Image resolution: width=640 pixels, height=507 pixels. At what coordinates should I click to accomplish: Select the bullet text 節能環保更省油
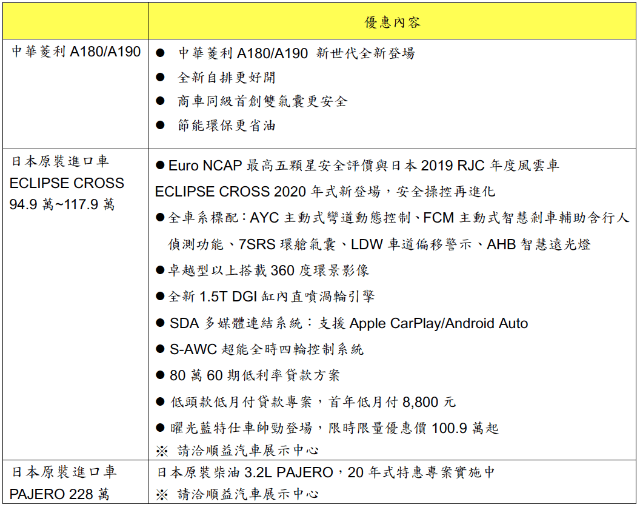(227, 126)
